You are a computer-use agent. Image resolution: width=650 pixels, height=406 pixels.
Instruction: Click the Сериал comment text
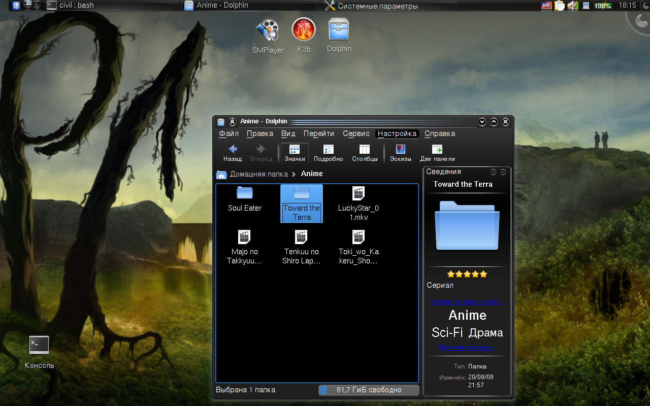(440, 285)
